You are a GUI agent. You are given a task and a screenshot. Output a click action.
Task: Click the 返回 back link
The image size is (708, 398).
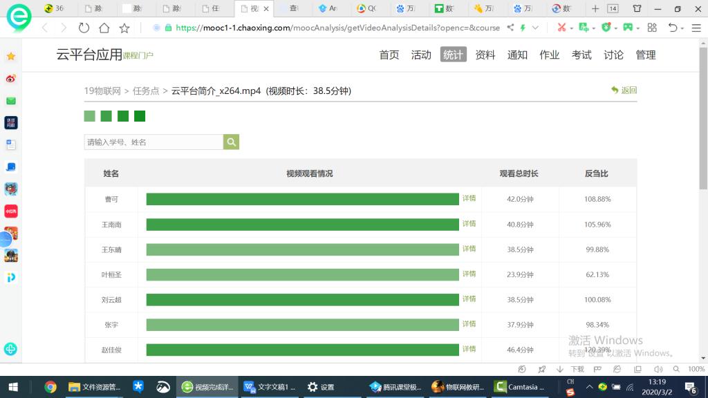pyautogui.click(x=624, y=91)
